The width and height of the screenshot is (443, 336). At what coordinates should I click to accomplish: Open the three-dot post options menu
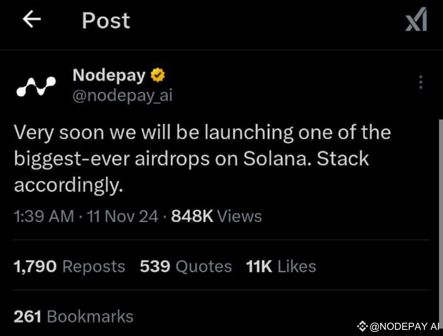coord(421,82)
